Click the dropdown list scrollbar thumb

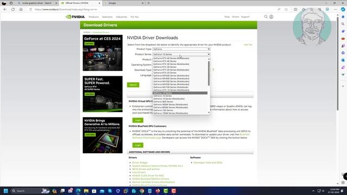coord(209,73)
